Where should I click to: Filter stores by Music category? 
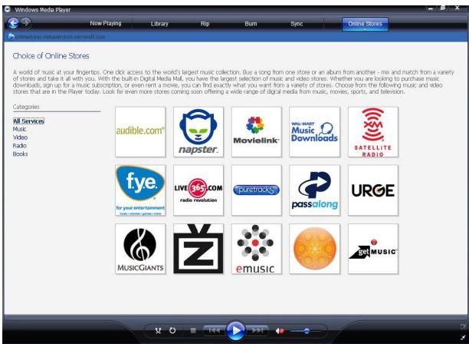click(19, 129)
